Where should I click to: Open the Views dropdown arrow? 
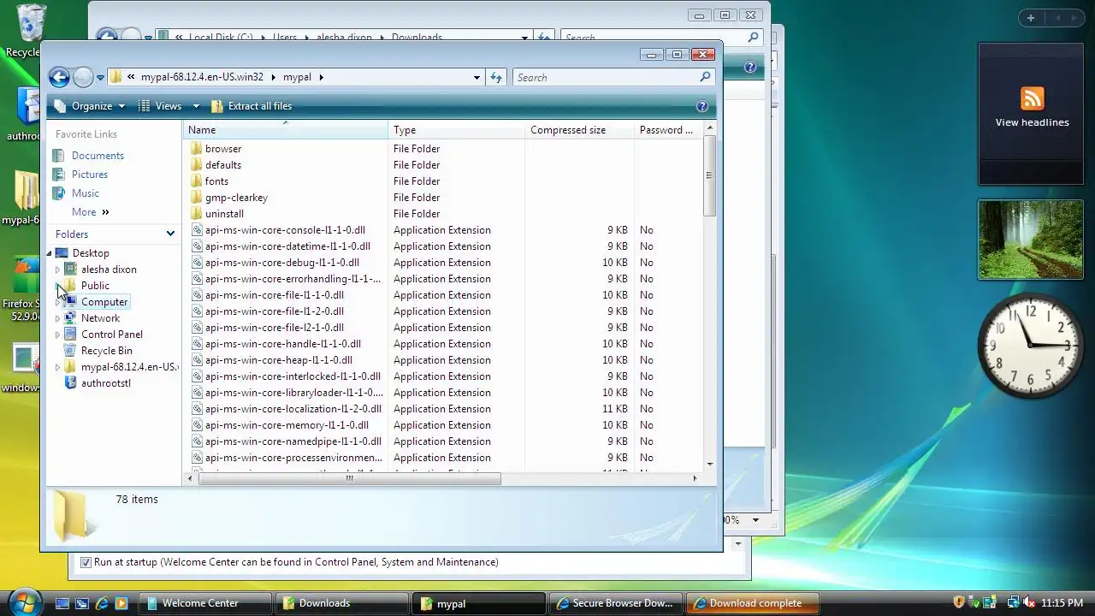[196, 106]
